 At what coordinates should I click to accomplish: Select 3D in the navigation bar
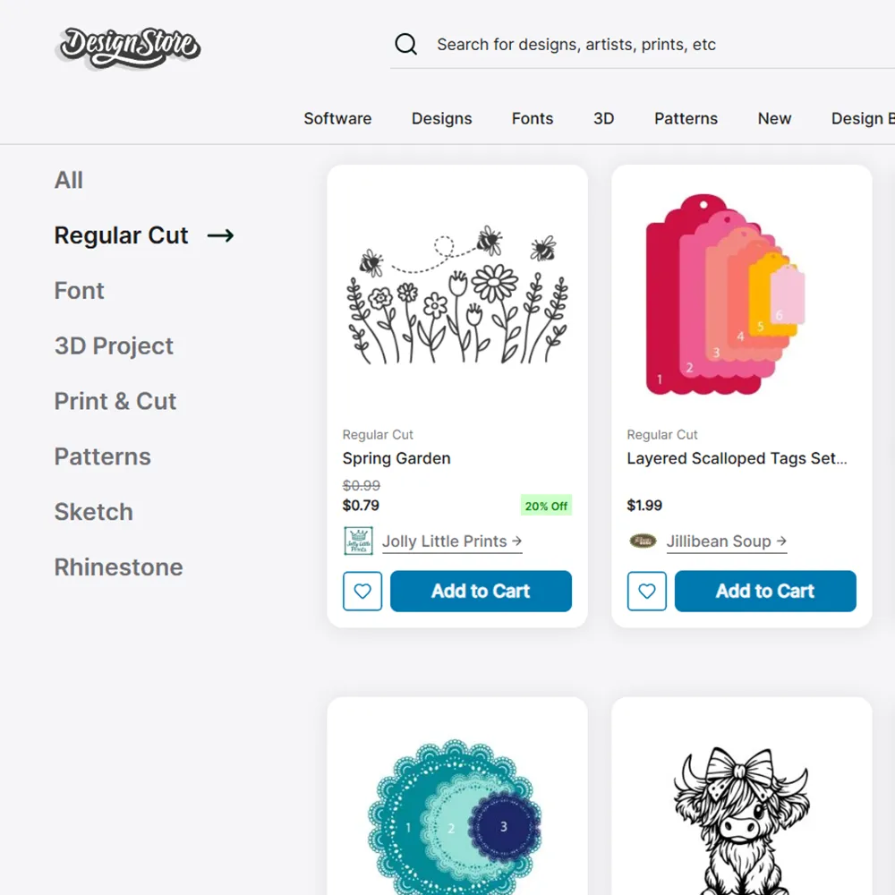tap(603, 118)
